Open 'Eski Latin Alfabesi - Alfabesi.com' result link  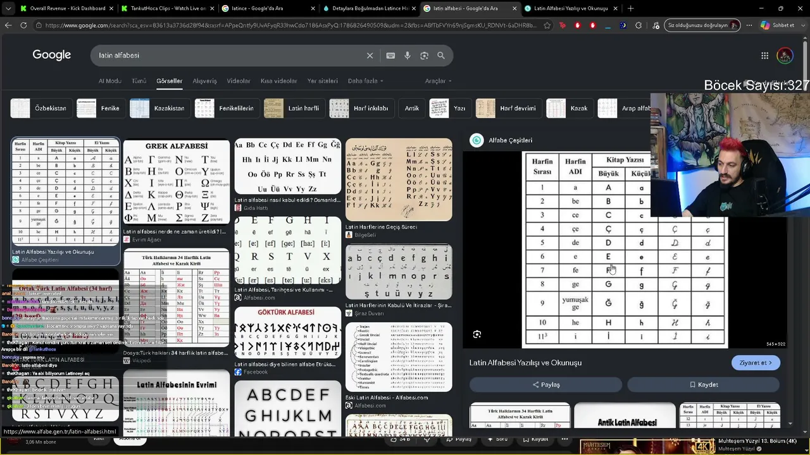[x=387, y=397]
